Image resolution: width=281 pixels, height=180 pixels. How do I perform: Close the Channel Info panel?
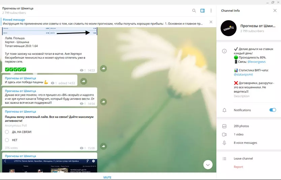275,10
